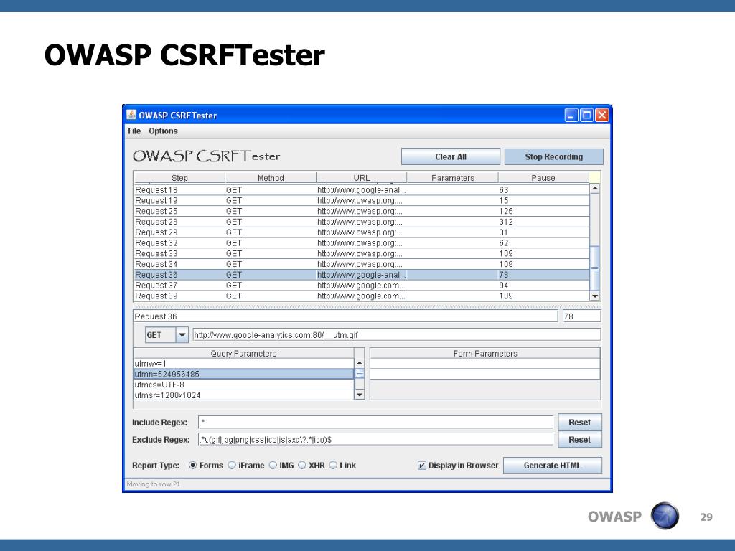Click the pause value 125 cell
735x551 pixels.
pyautogui.click(x=543, y=212)
